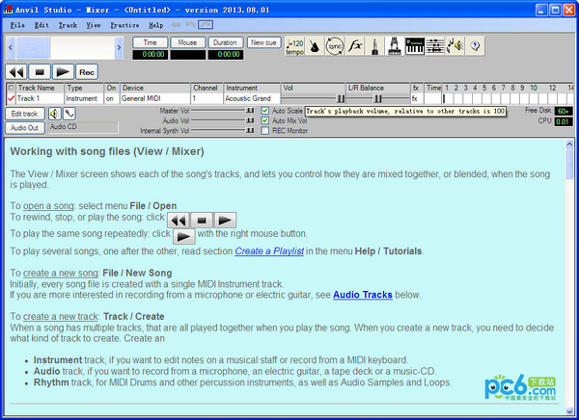
Task: Open the synthesizer instrument icon
Action: (x=395, y=46)
